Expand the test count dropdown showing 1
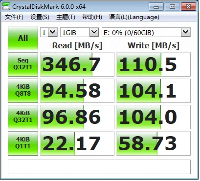This screenshot has width=200, height=181. 49,32
